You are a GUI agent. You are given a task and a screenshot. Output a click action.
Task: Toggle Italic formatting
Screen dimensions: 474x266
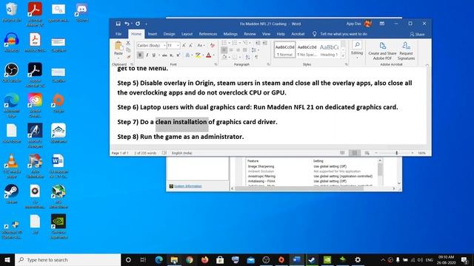[147, 55]
